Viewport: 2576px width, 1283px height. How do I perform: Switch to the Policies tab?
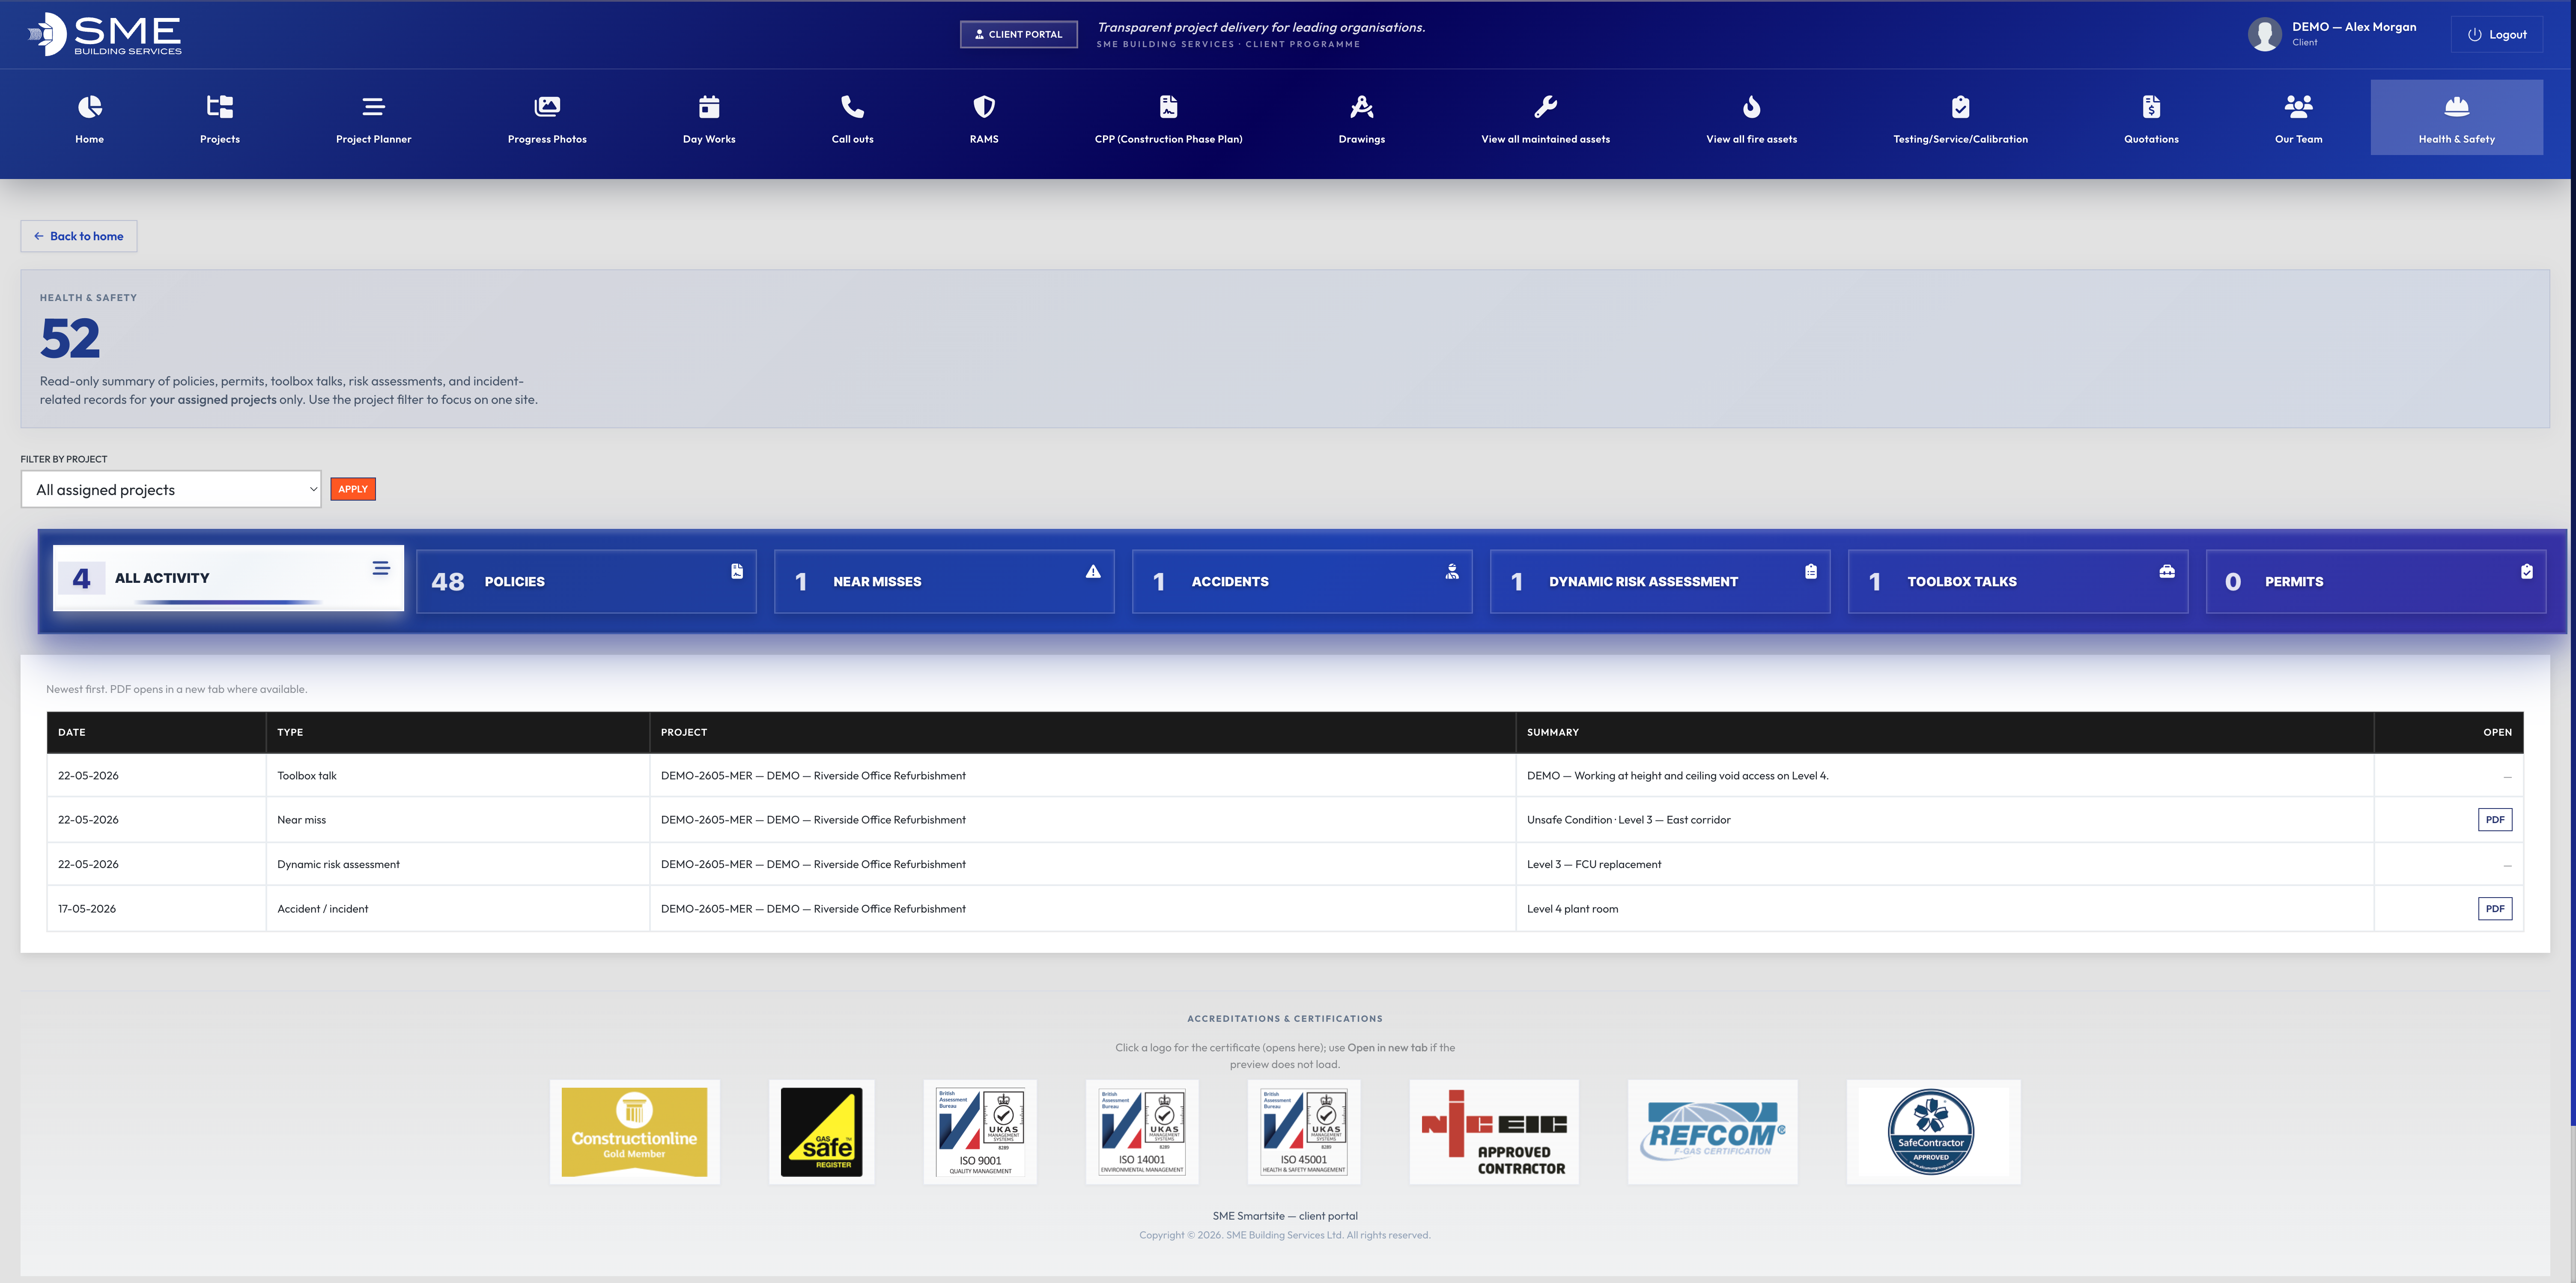pos(586,581)
